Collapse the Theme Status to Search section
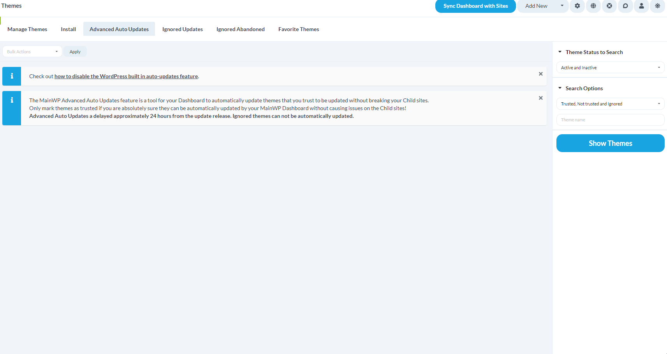Viewport: 667px width, 354px height. pyautogui.click(x=560, y=51)
